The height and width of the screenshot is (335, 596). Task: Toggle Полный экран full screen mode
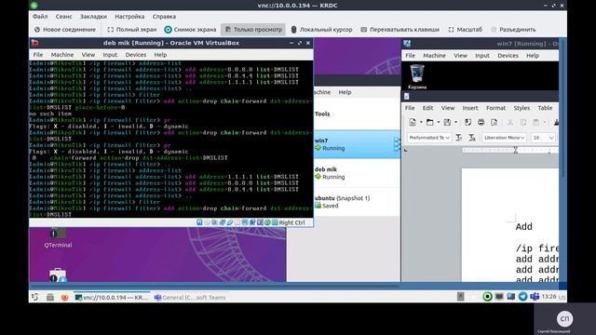pos(132,29)
